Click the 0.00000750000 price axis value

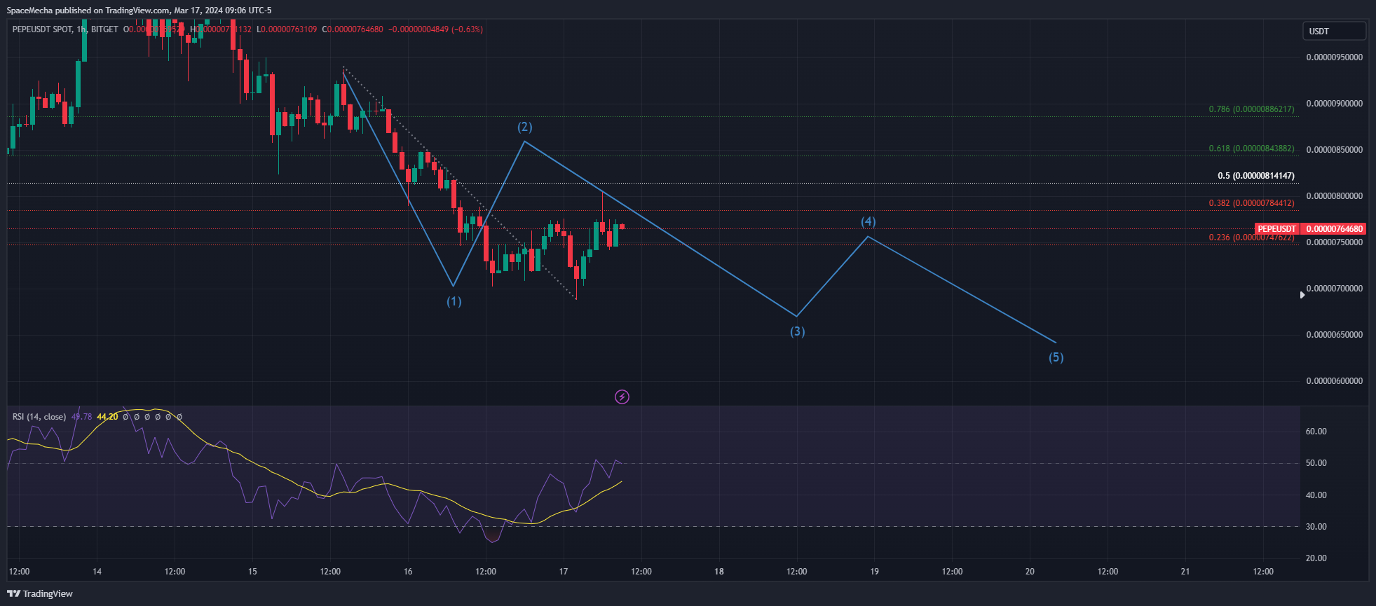pos(1335,242)
